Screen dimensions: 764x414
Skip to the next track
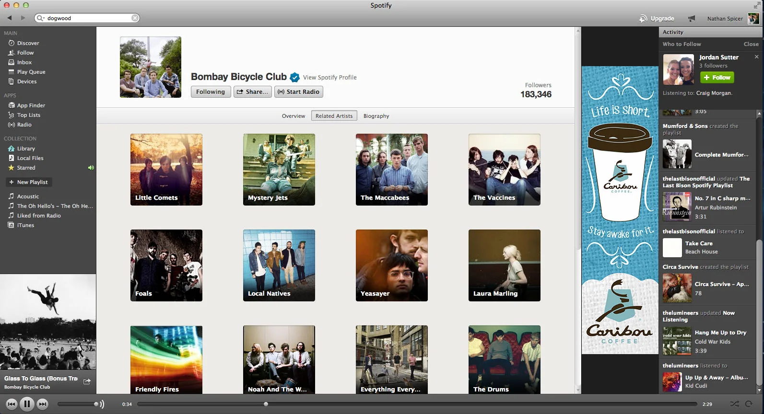tap(42, 404)
